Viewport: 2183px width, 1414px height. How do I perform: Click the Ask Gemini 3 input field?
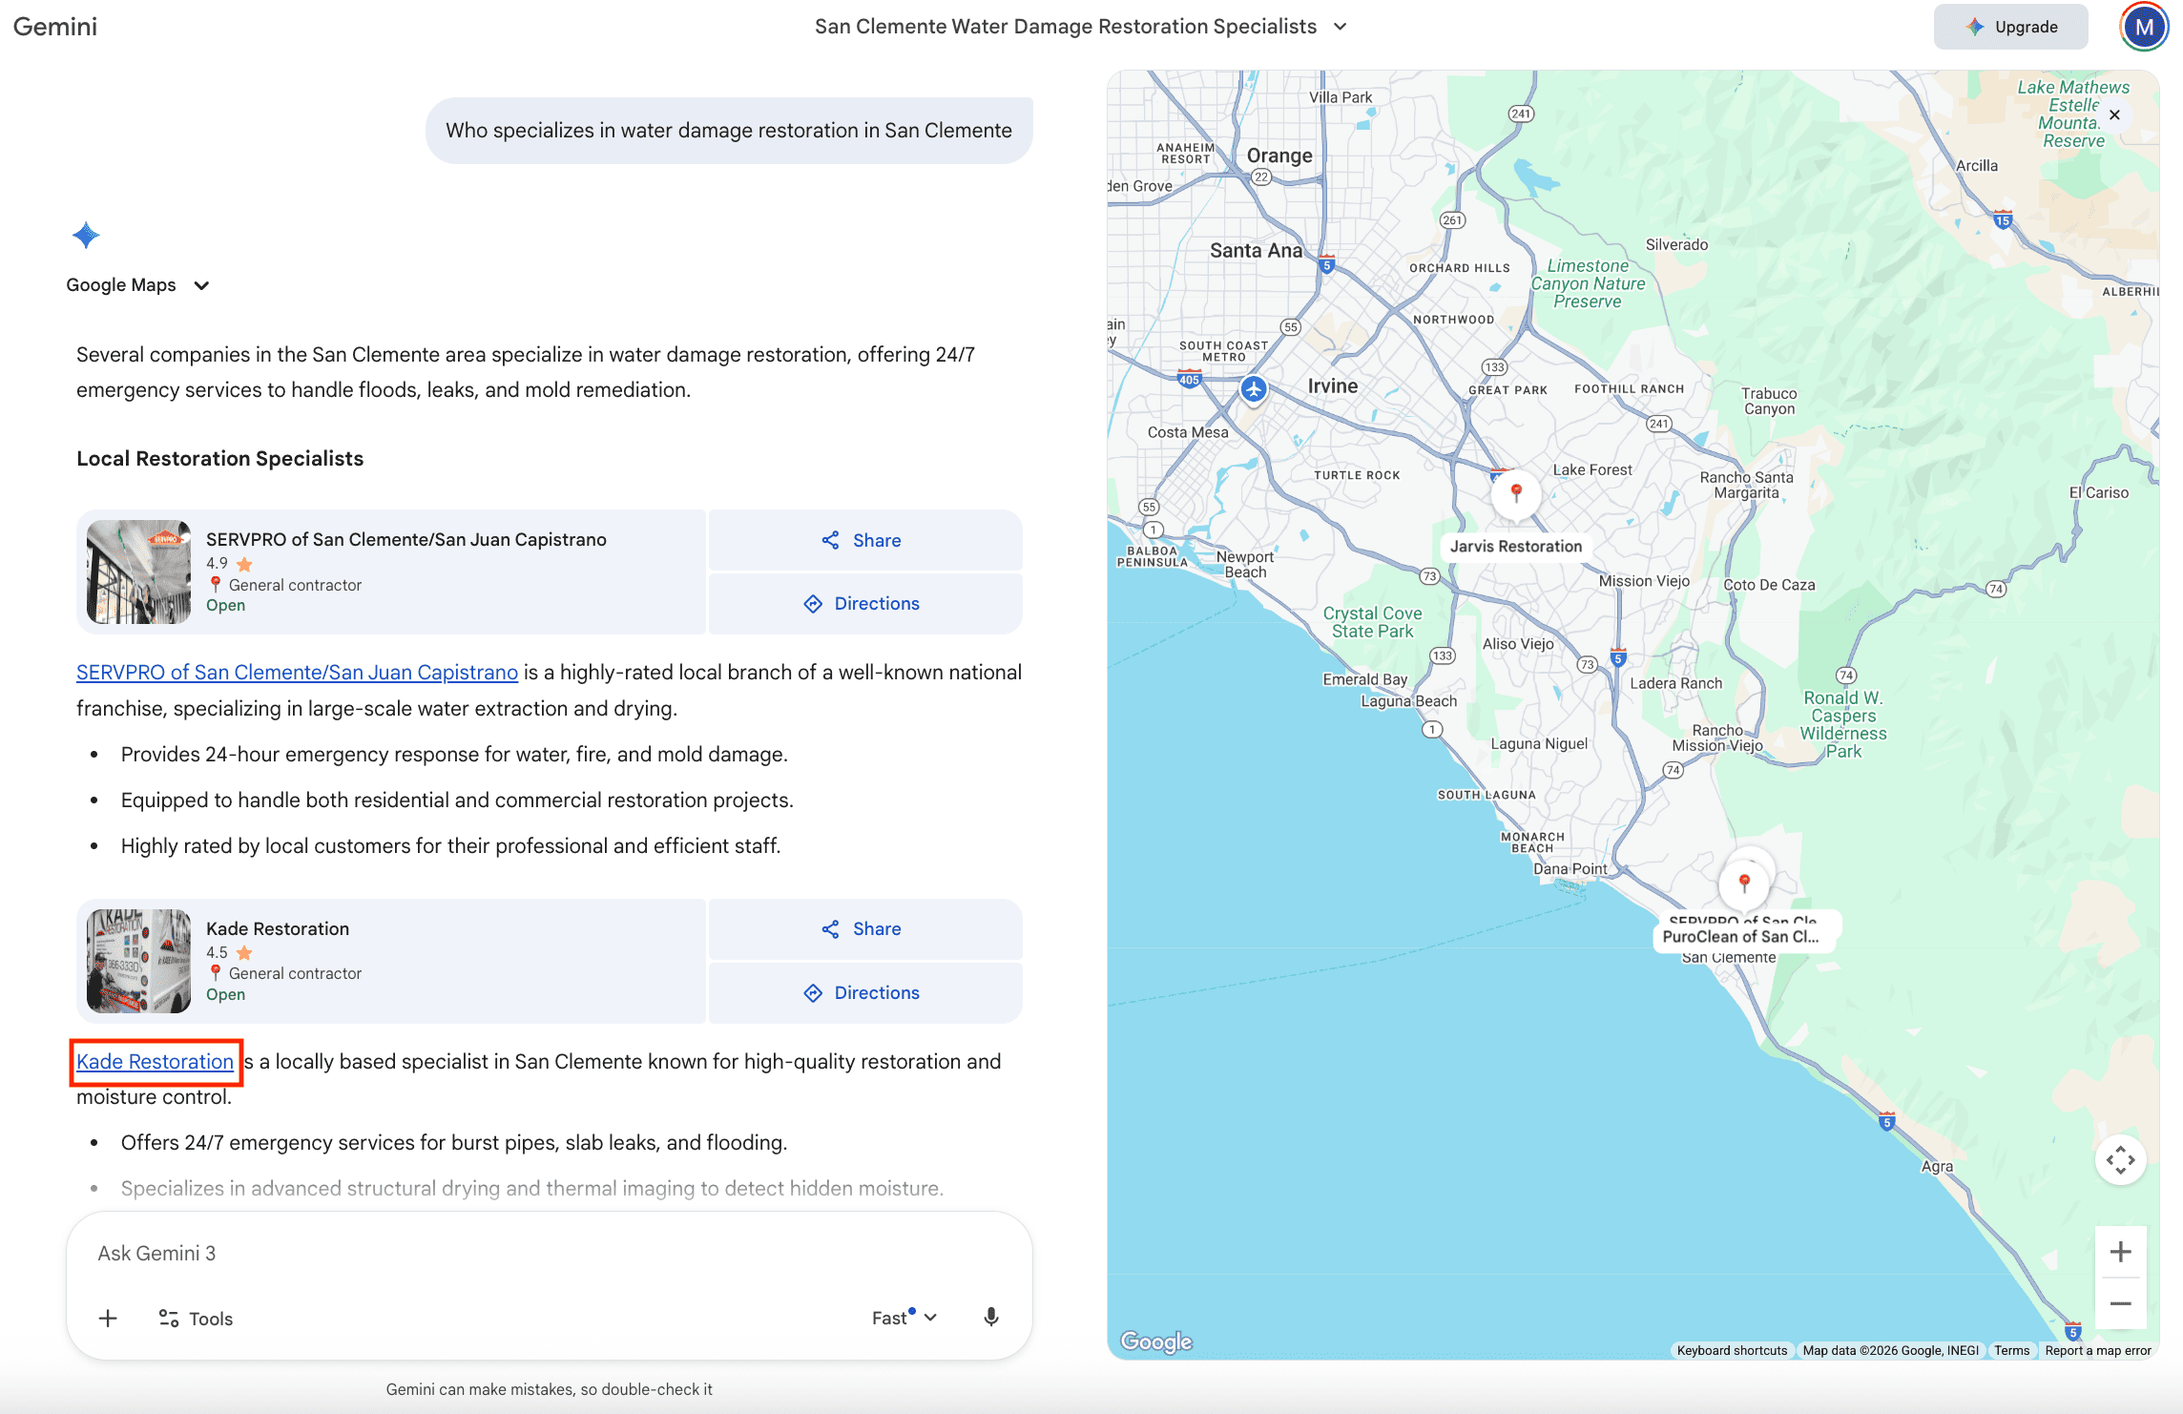(549, 1253)
